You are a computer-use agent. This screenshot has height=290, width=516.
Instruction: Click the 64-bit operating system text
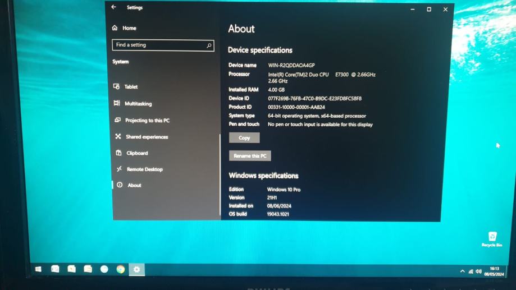pyautogui.click(x=317, y=116)
